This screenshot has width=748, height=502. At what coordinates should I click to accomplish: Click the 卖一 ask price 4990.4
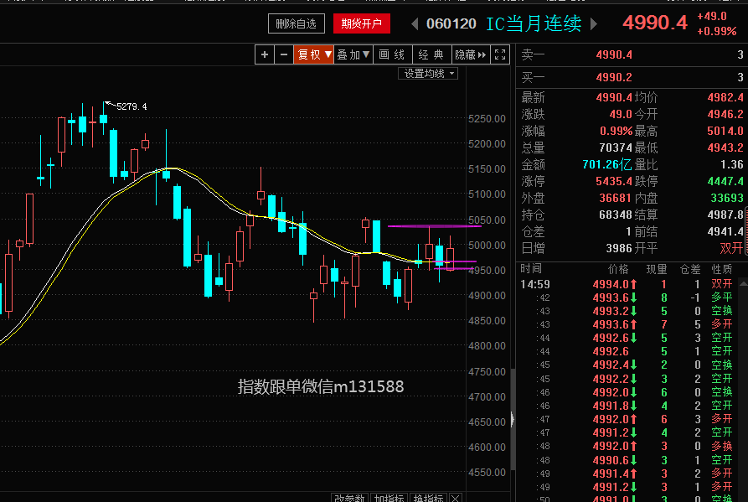[x=614, y=54]
